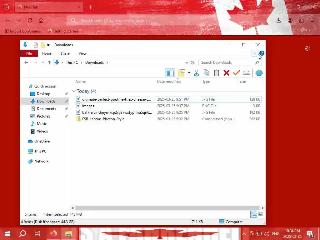The image size is (320, 240).
Task: Click the Properties icon in title bar toolbar
Action: click(36, 45)
